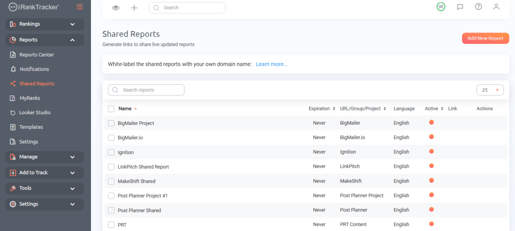Toggle the active status dot for BigMailer Project

pyautogui.click(x=431, y=122)
